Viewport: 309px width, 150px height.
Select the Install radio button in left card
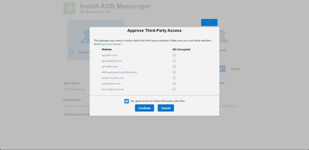pyautogui.click(x=72, y=52)
